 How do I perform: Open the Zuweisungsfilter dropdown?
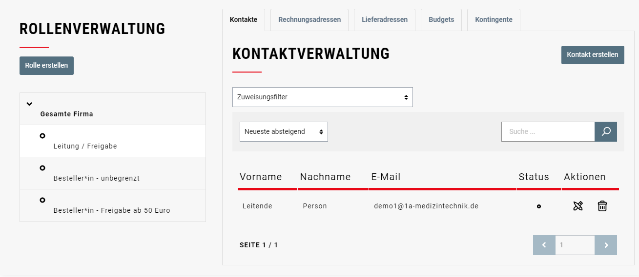pos(322,97)
